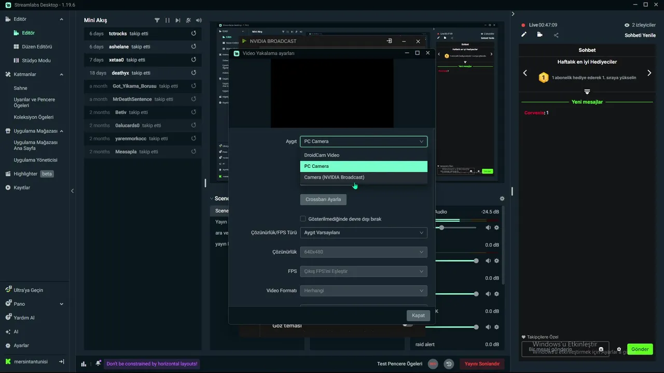Replay the tctrocks follow alert
664x373 pixels.
tap(193, 33)
